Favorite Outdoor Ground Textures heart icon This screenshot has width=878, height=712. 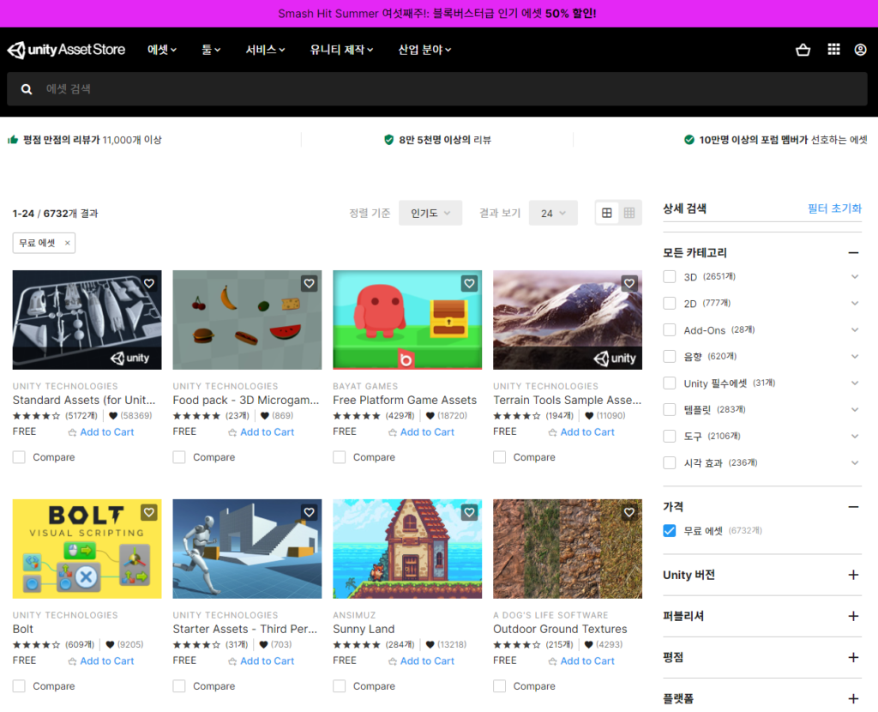tap(629, 512)
